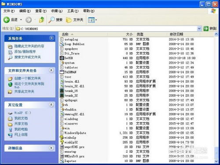Select the twunk_32 application icon

[62, 95]
